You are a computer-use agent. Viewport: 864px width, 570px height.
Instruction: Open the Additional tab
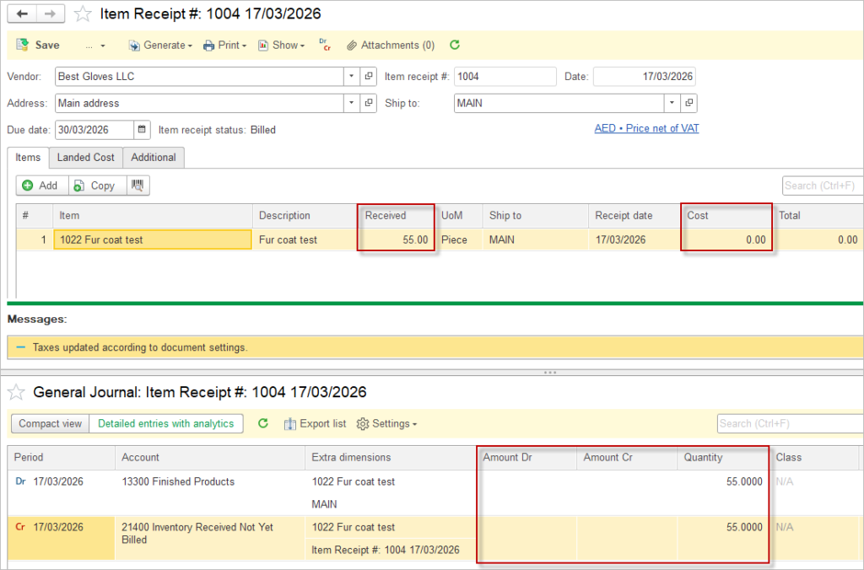tap(153, 157)
